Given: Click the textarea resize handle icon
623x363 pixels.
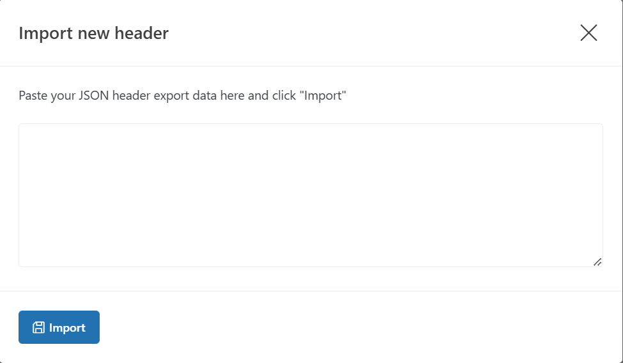Looking at the screenshot, I should 597,262.
